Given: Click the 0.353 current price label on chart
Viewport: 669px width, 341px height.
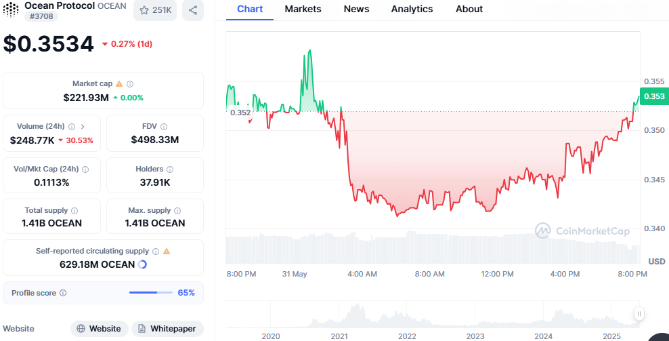Looking at the screenshot, I should tap(654, 96).
